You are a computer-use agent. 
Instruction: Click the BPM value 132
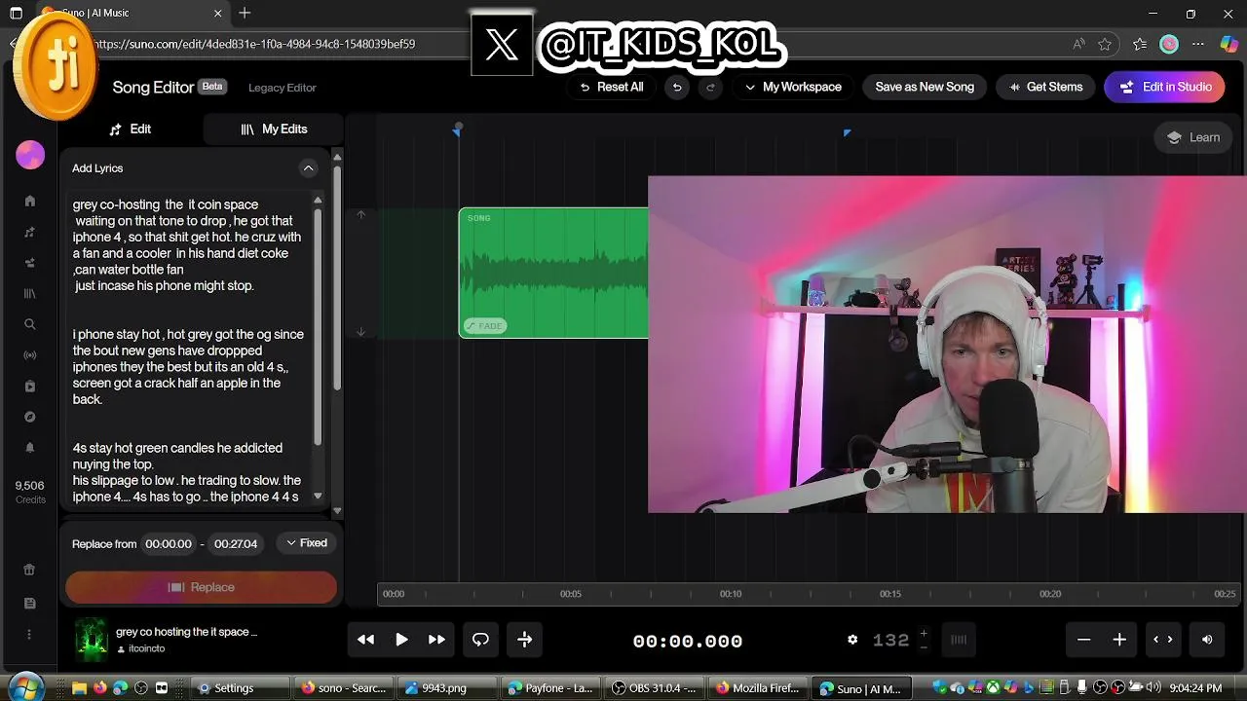coord(890,640)
